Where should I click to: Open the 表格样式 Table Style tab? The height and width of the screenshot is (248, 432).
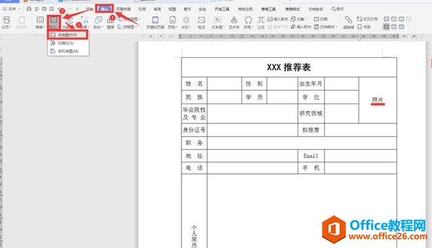click(292, 9)
